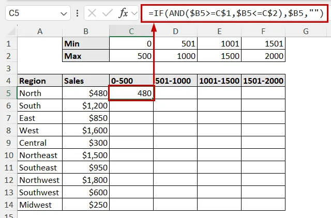331x218 pixels.
Task: Click the Sales header cell
Action: click(x=86, y=81)
